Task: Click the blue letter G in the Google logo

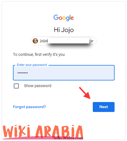Action: click(56, 17)
